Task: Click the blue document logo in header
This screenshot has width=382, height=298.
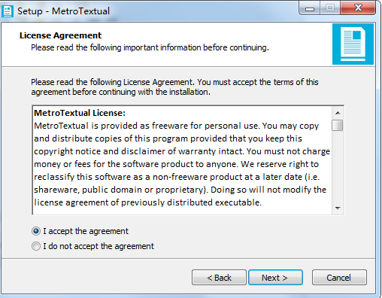Action: pyautogui.click(x=353, y=44)
